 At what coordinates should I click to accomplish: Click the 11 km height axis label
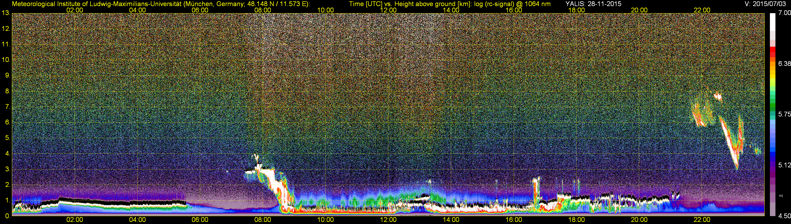click(x=6, y=45)
